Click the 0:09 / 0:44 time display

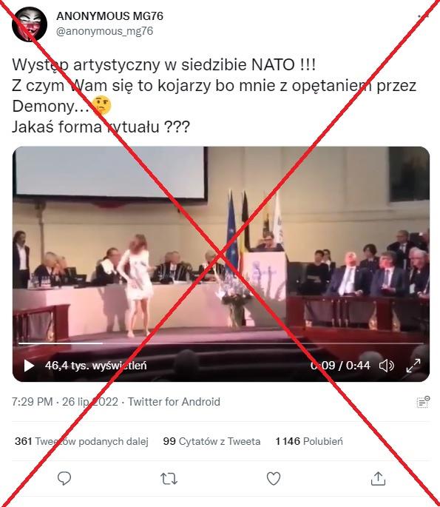pos(340,366)
